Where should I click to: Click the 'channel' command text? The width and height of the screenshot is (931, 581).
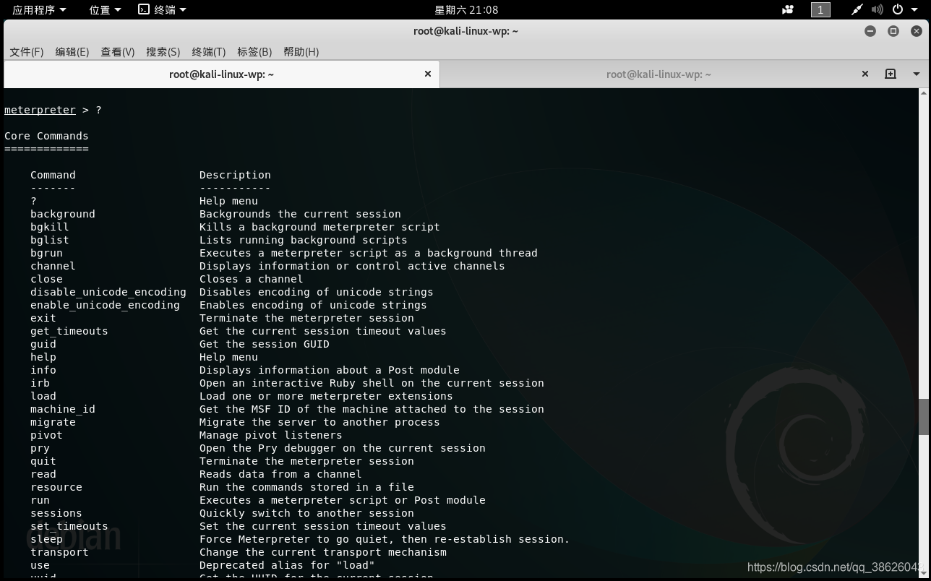pyautogui.click(x=53, y=266)
